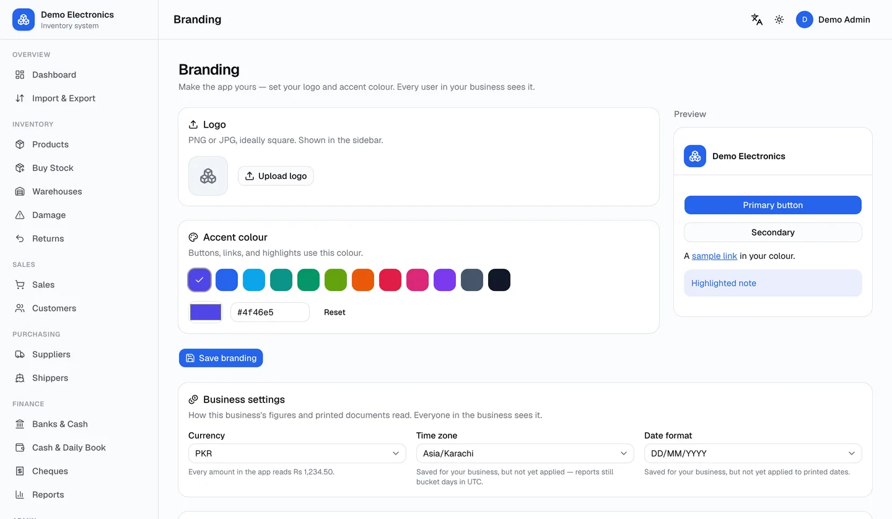Open Reports from sidebar
Viewport: 892px width, 519px height.
point(79,495)
